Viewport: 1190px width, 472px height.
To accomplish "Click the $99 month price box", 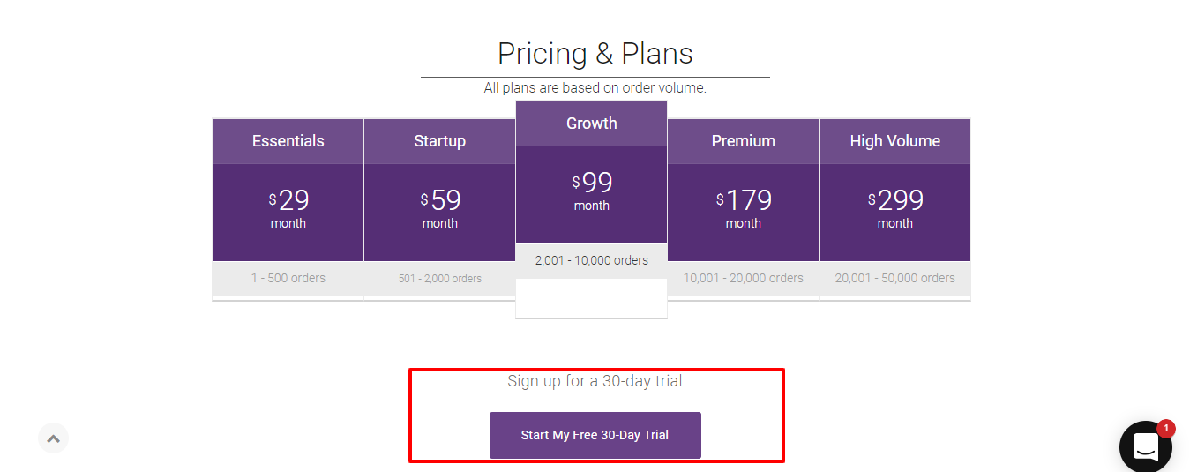I will 591,192.
